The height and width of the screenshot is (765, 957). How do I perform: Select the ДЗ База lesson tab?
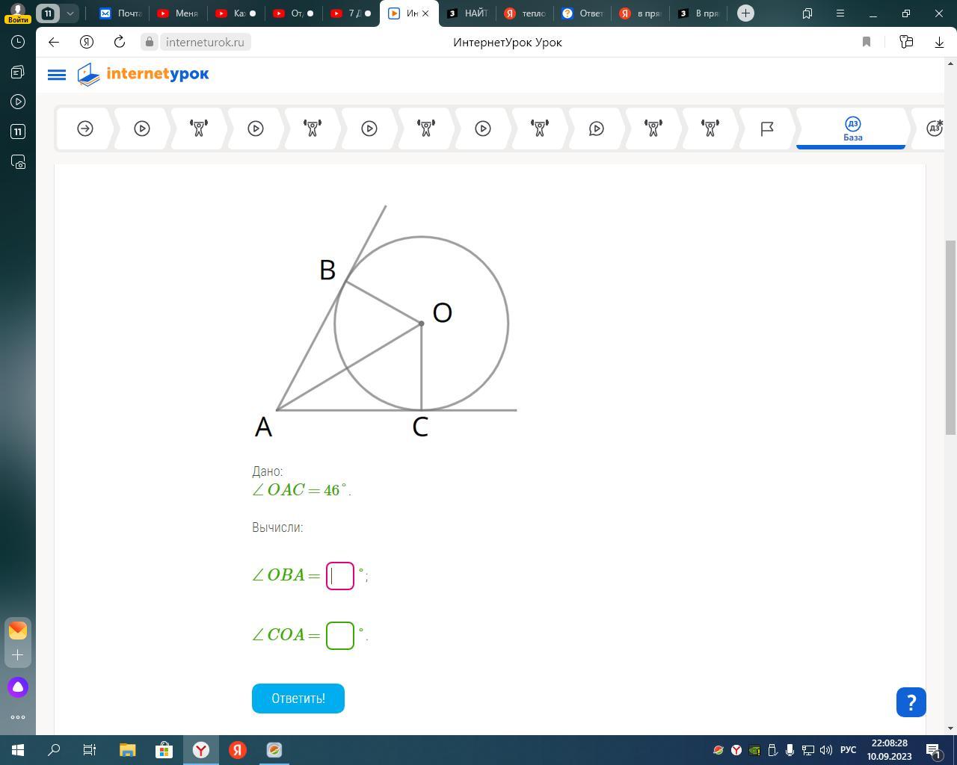852,128
